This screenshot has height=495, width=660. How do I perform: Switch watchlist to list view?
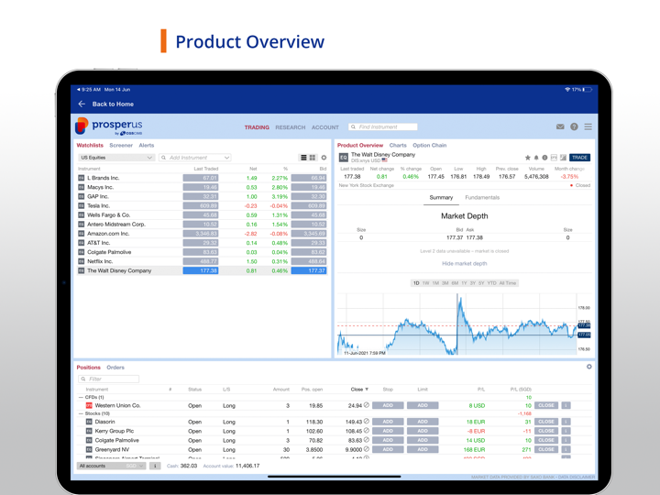[x=303, y=158]
